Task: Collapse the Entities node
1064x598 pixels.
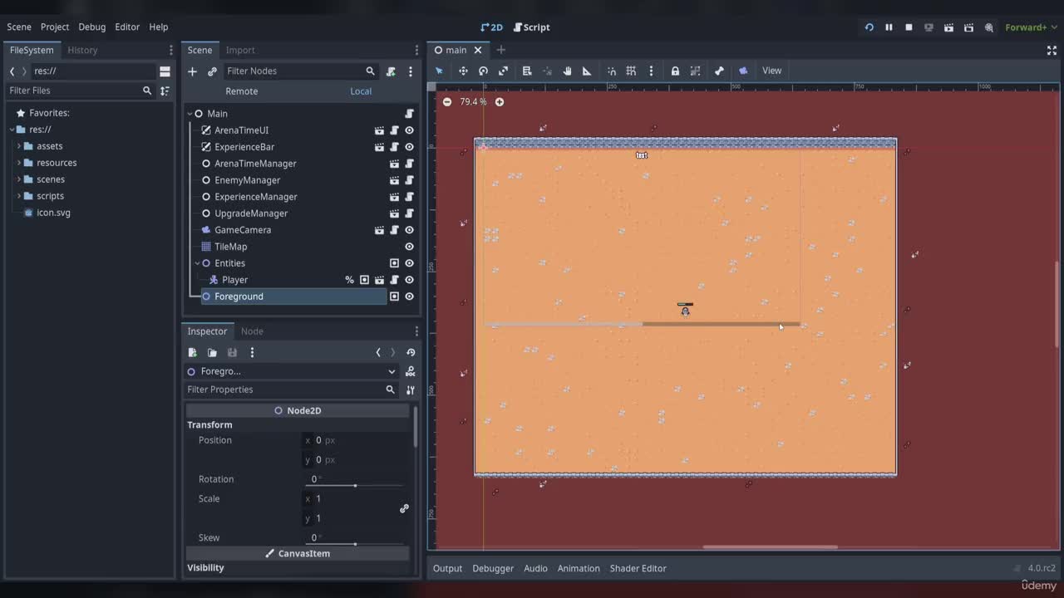Action: pos(197,263)
